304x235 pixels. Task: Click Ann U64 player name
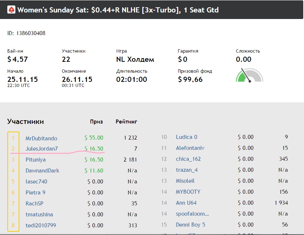pyautogui.click(x=186, y=203)
